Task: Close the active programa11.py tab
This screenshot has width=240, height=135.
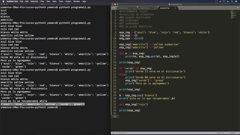Action: click(175, 8)
